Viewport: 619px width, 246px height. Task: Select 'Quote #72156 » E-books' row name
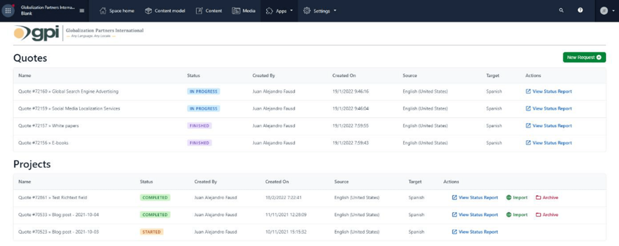point(43,143)
